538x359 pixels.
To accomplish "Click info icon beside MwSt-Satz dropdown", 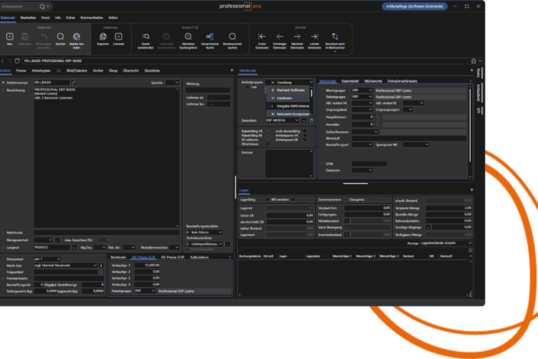I will pos(100,266).
